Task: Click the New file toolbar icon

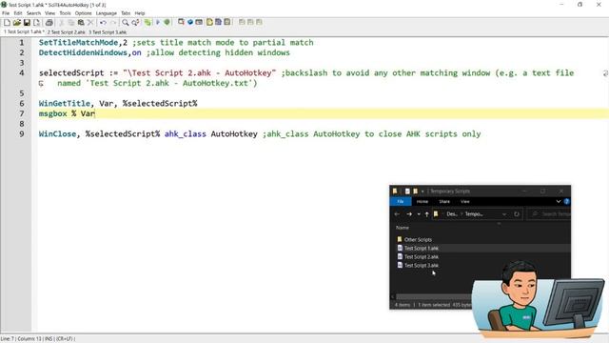Action: (x=7, y=23)
